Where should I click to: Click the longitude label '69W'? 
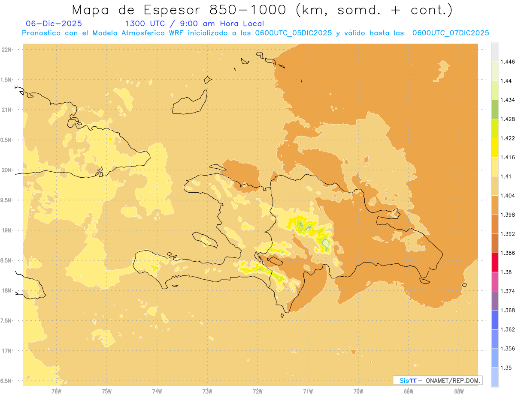409,391
